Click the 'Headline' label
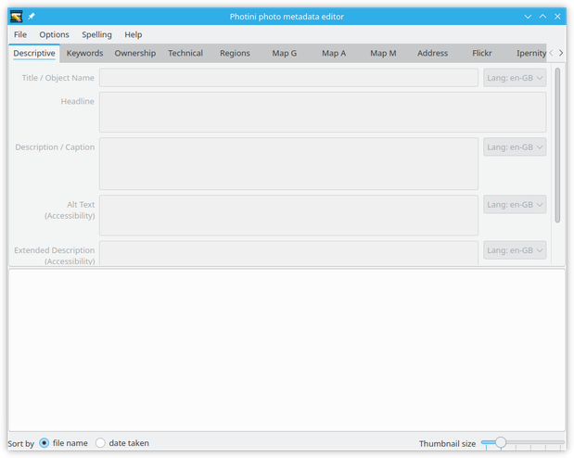The image size is (574, 458). click(78, 101)
